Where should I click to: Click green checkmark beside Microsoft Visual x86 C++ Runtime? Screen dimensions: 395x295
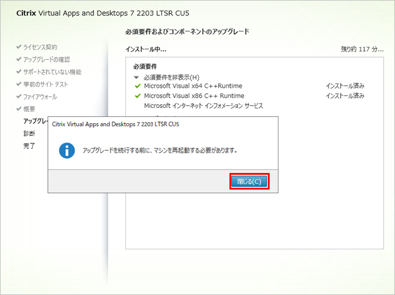pyautogui.click(x=138, y=96)
